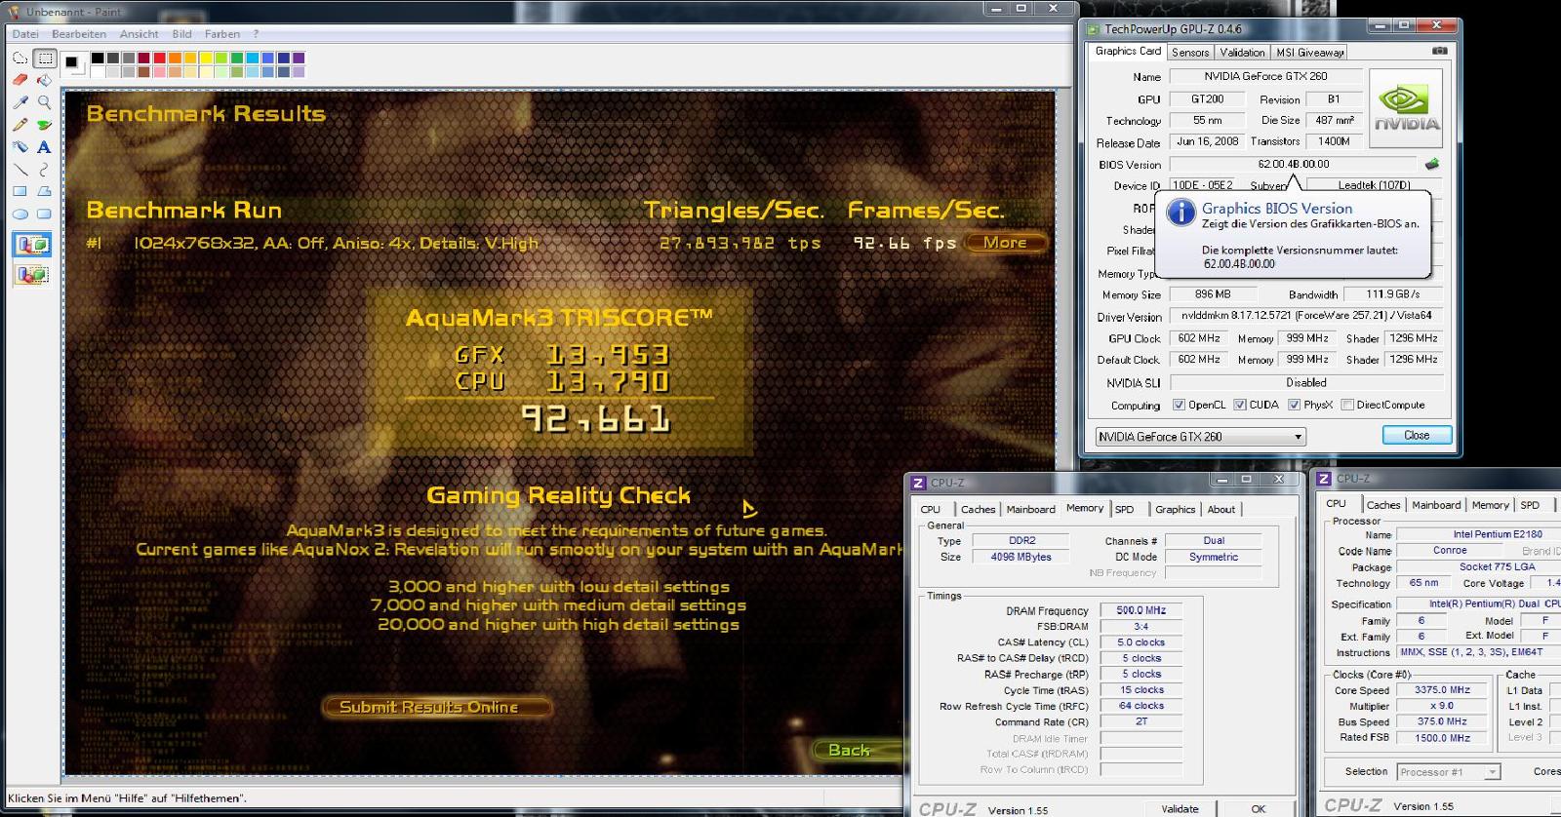
Task: Click the Back button in AquaMark
Action: pos(857,750)
